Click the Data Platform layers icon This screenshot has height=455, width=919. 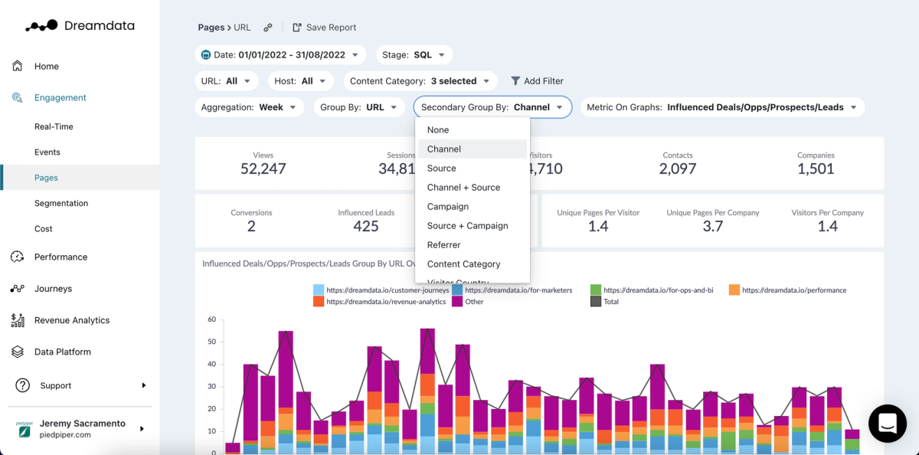[18, 352]
